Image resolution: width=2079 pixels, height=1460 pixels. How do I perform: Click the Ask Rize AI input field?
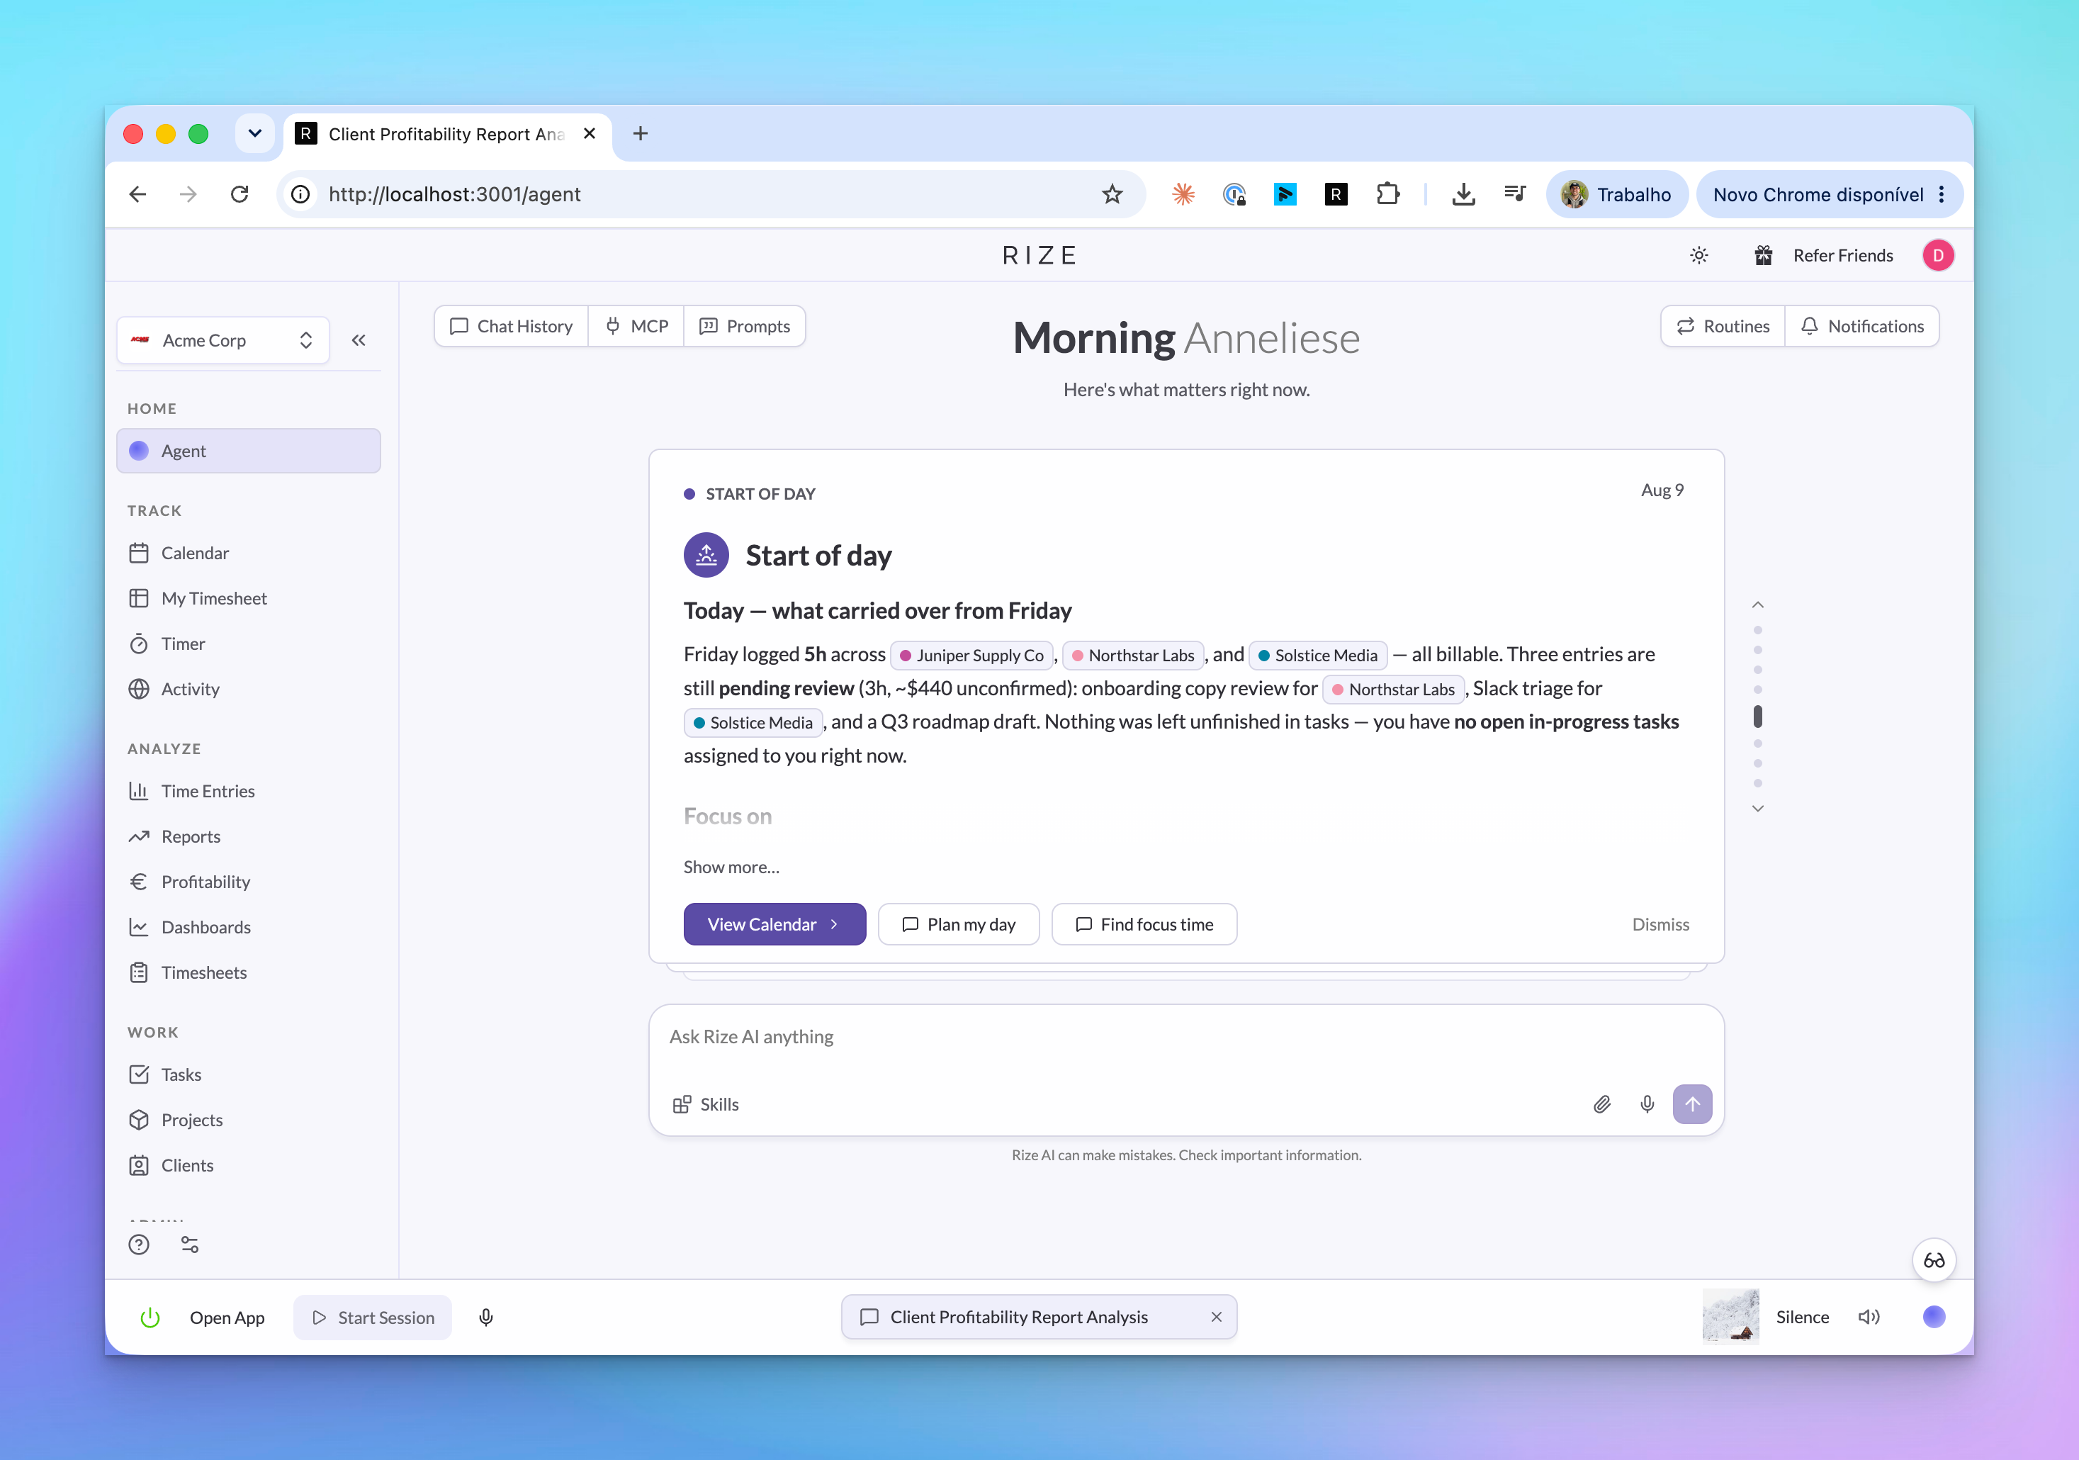1185,1036
